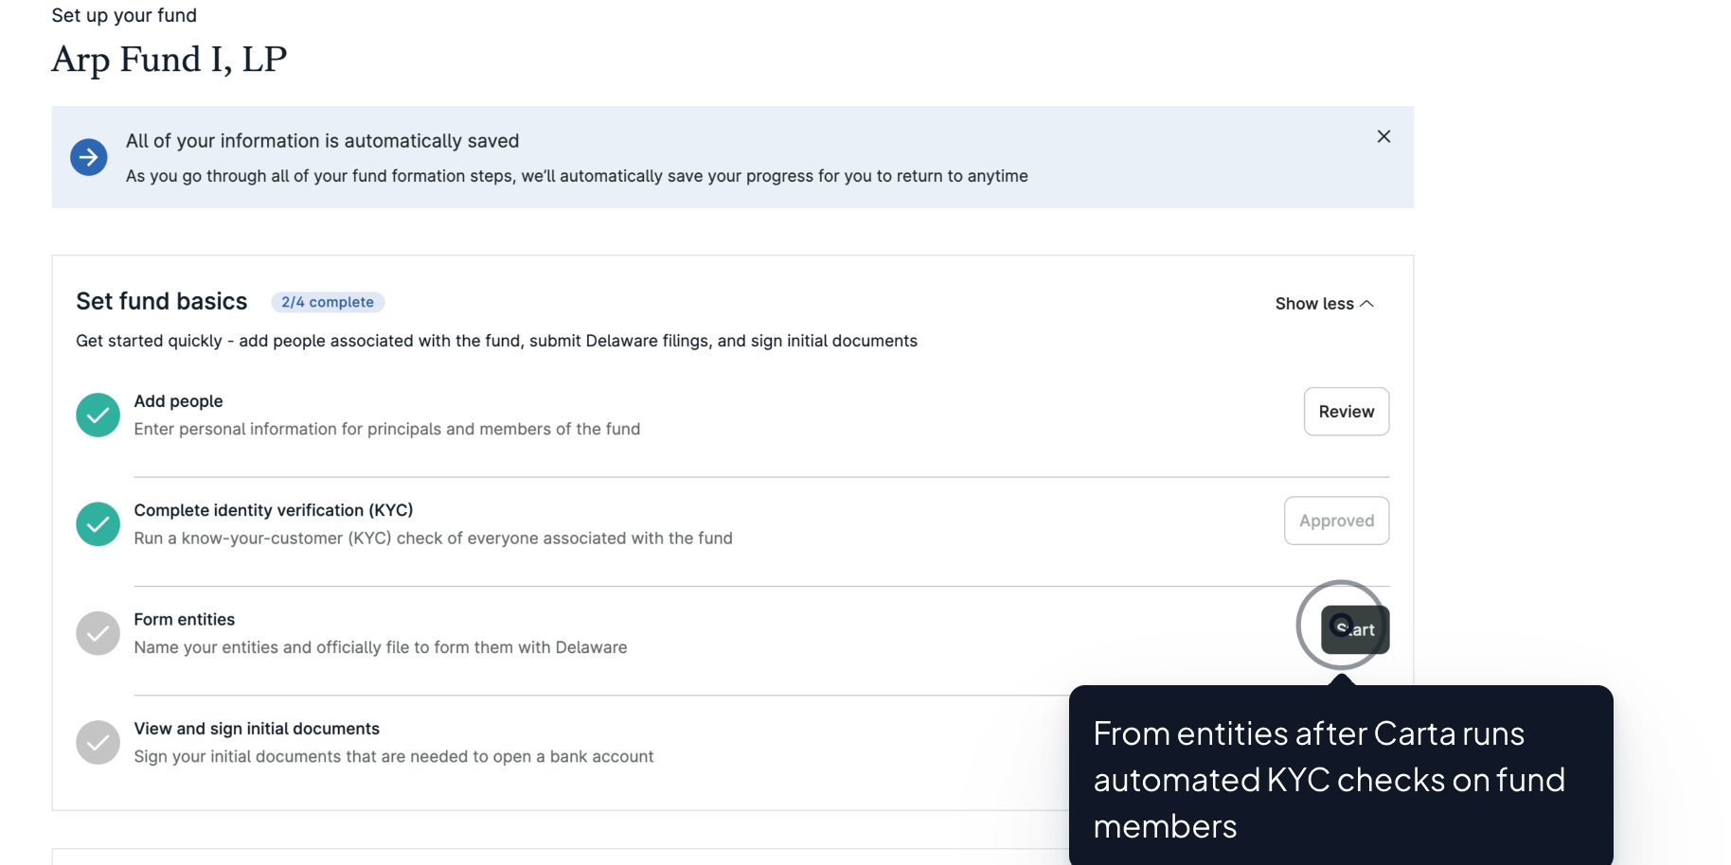Click the gray checkmark beside Form entities
Screen dimensions: 1731x865
click(98, 633)
